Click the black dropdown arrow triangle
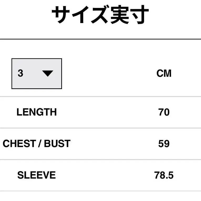Viewport: 201px width, 201px height. coord(48,74)
